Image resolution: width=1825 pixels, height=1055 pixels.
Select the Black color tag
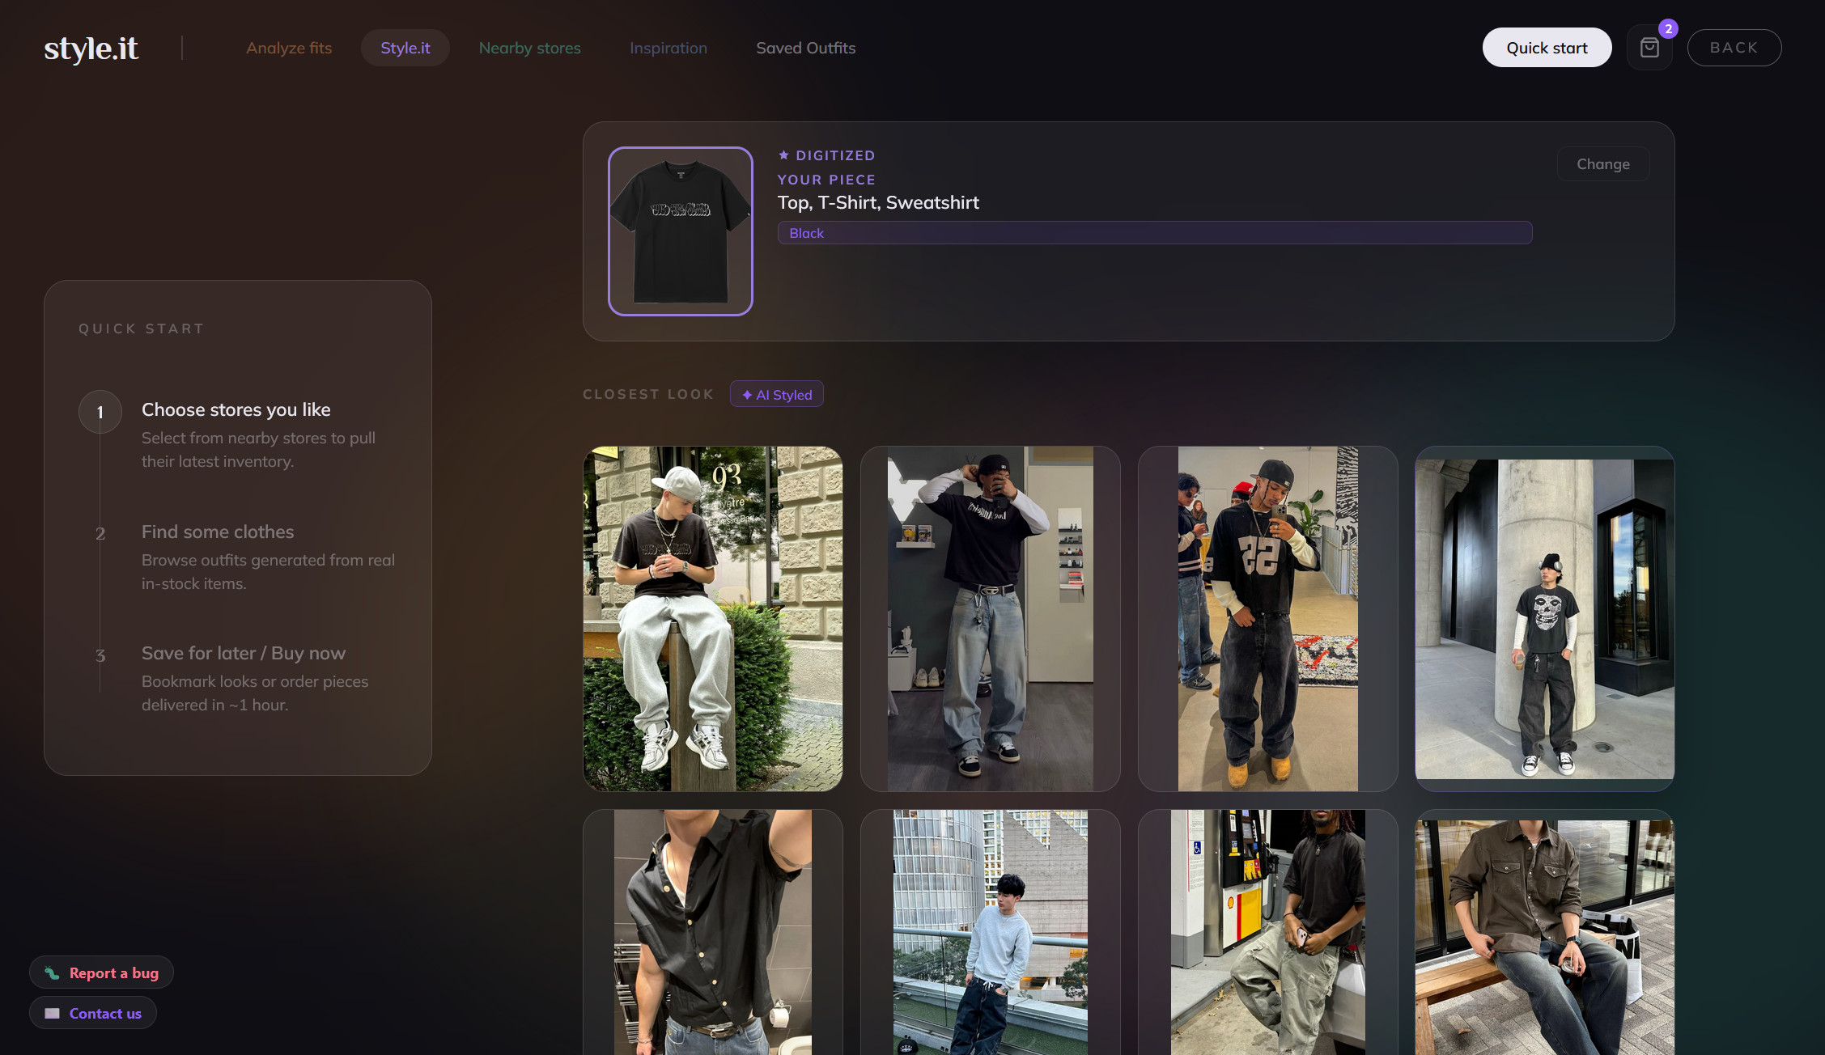tap(807, 233)
